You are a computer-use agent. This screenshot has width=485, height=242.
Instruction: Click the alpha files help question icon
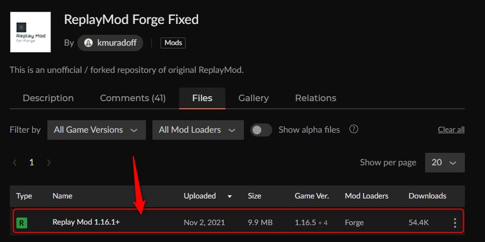point(354,129)
